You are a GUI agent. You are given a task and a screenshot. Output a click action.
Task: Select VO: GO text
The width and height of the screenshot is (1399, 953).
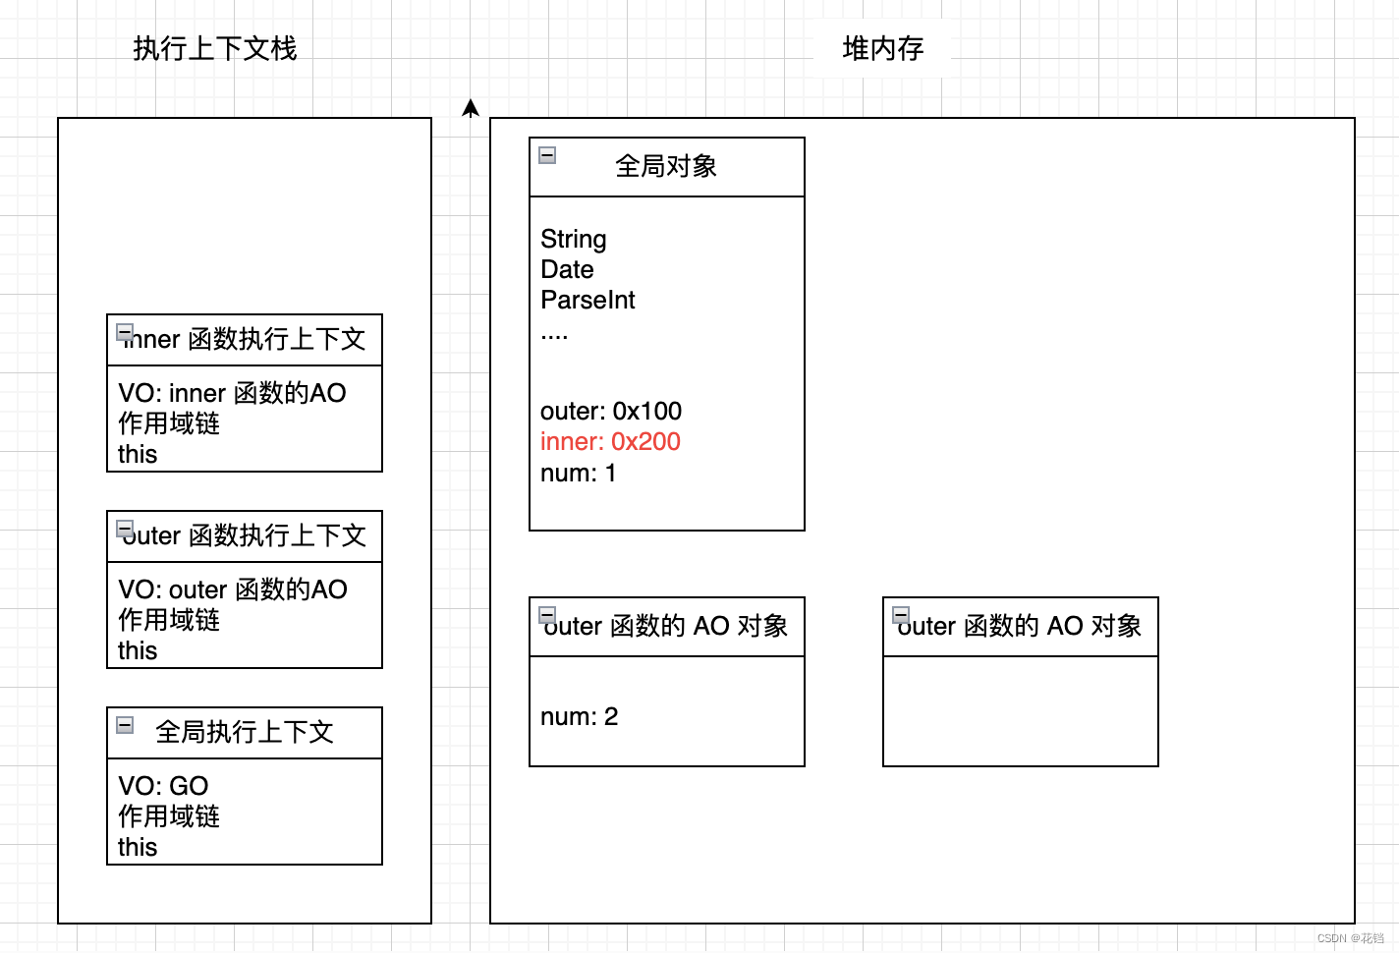pos(163,786)
